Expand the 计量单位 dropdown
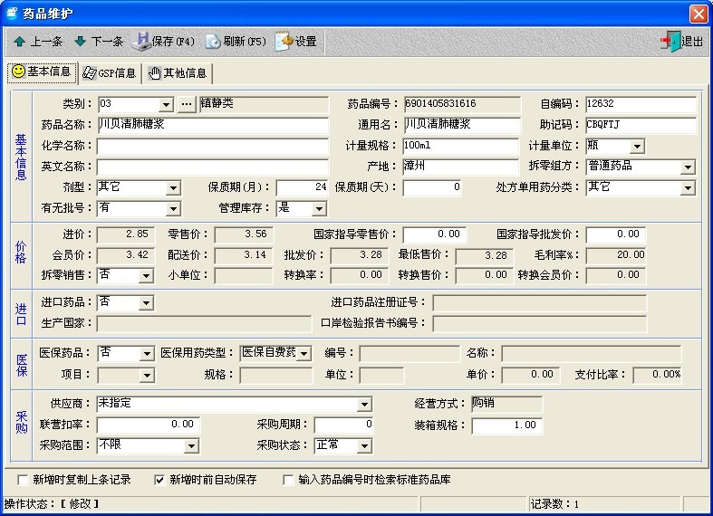 point(637,147)
